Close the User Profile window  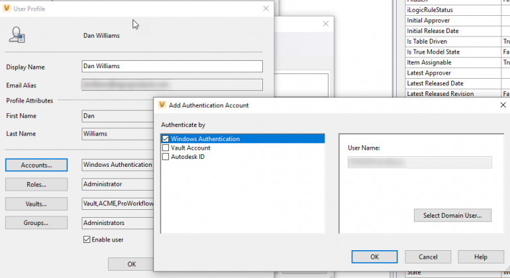point(266,9)
